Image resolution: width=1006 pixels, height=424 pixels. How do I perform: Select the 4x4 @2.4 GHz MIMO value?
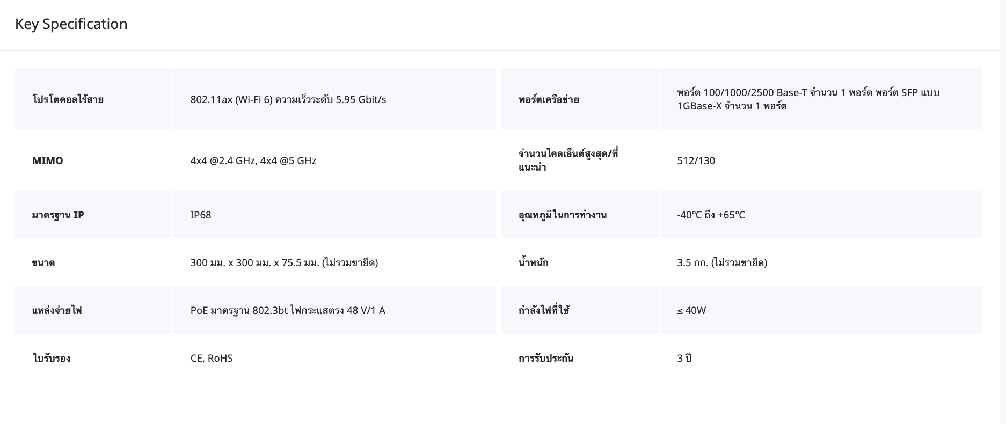click(253, 160)
